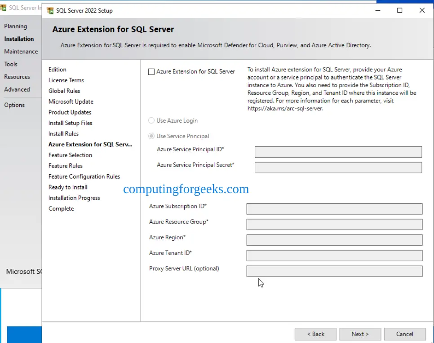Screen dimensions: 434x343
Task: Click the Azure Region input field
Action: tap(334, 240)
